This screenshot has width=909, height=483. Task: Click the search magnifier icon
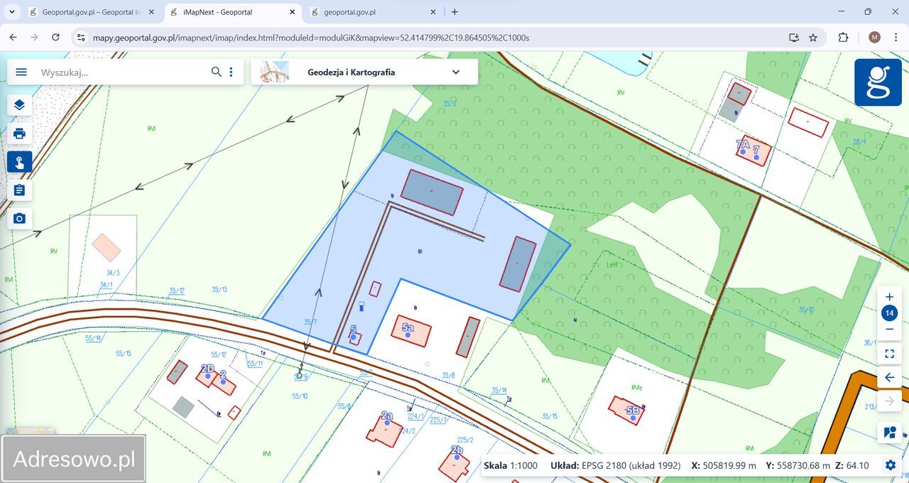pyautogui.click(x=217, y=72)
